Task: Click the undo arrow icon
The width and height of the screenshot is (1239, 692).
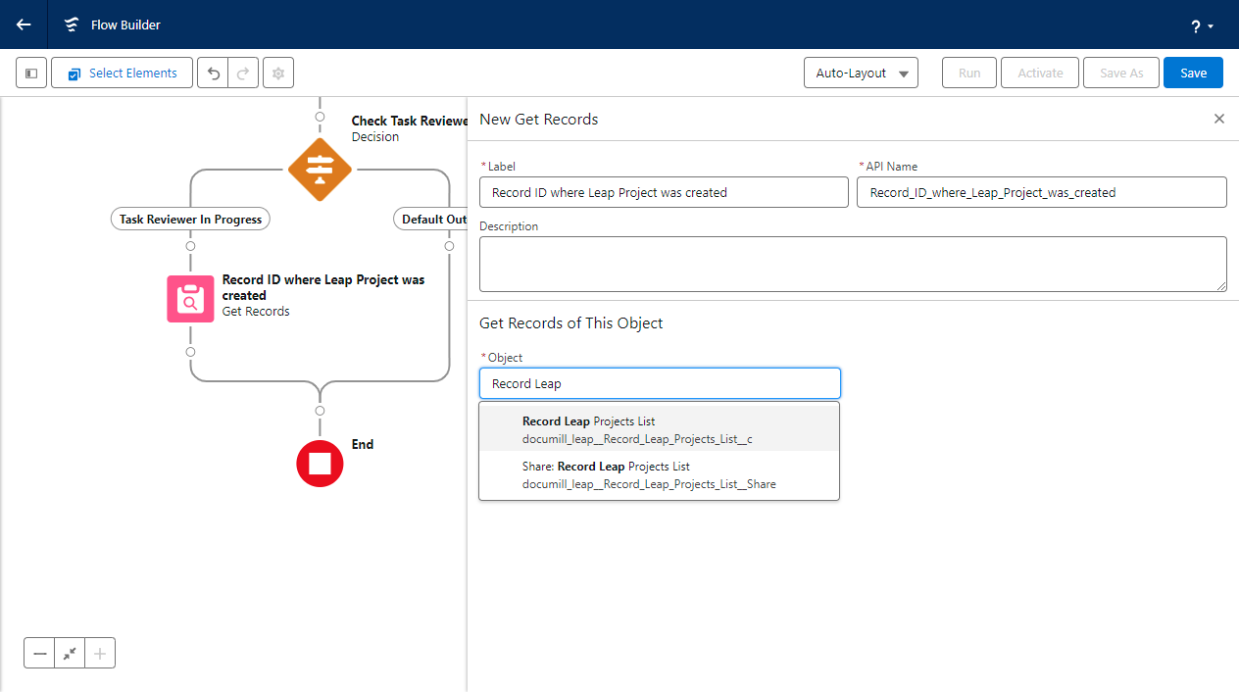Action: [213, 73]
